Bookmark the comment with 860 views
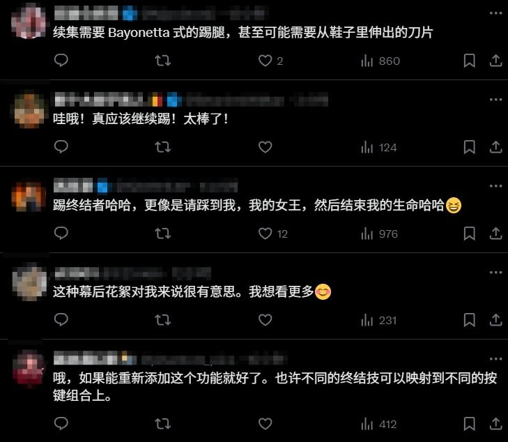 click(x=469, y=61)
